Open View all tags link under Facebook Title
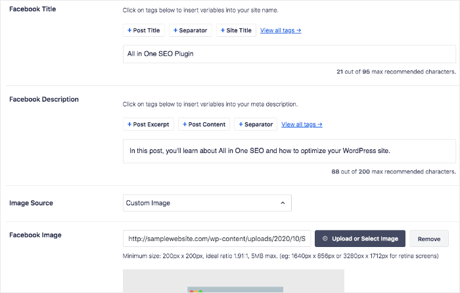 pyautogui.click(x=281, y=30)
